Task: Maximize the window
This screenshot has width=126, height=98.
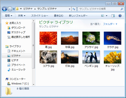Action: [115, 4]
